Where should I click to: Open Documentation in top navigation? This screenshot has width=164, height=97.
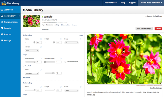pyautogui.click(x=110, y=3)
